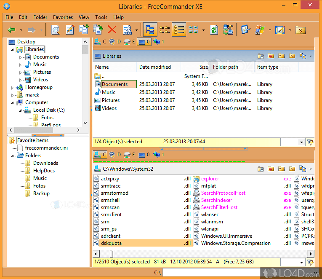
Task: Select drive 0 in the bottom panel
Action: (x=144, y=155)
